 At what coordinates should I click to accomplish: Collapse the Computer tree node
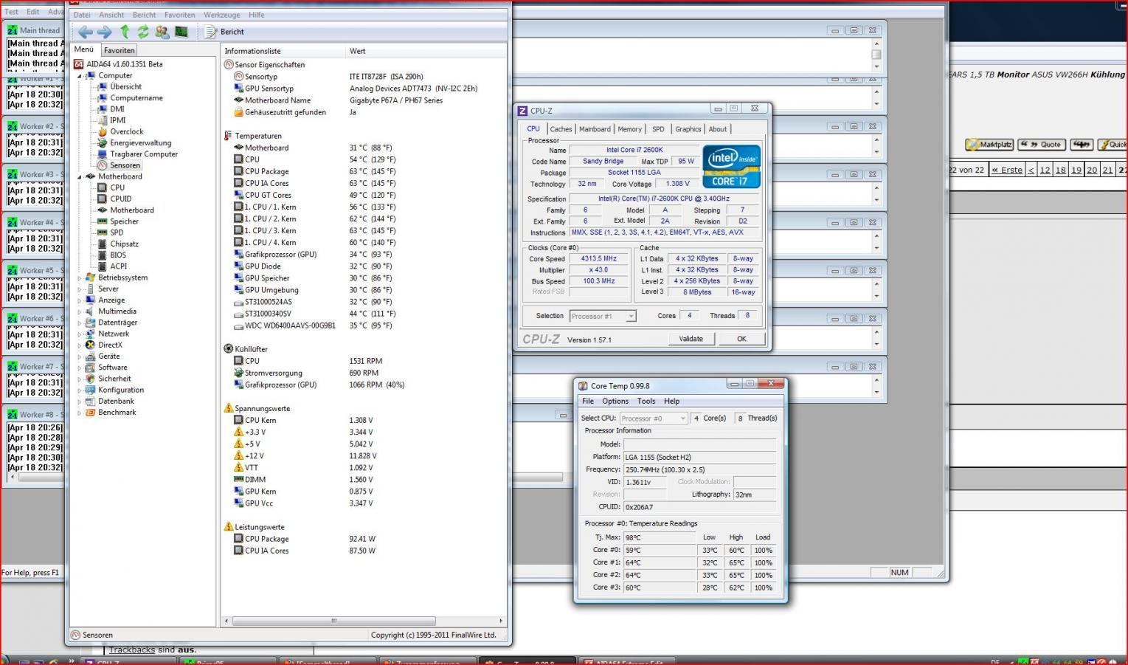pyautogui.click(x=80, y=75)
